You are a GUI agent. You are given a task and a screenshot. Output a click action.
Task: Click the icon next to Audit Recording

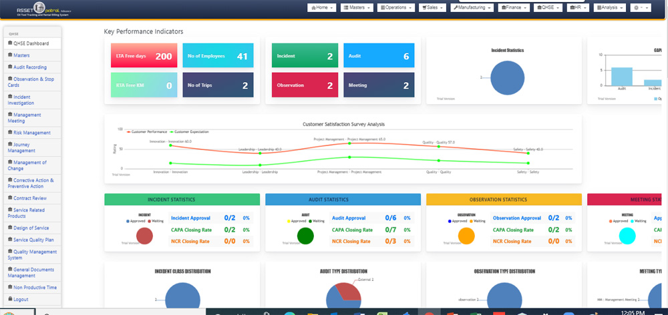click(x=10, y=67)
